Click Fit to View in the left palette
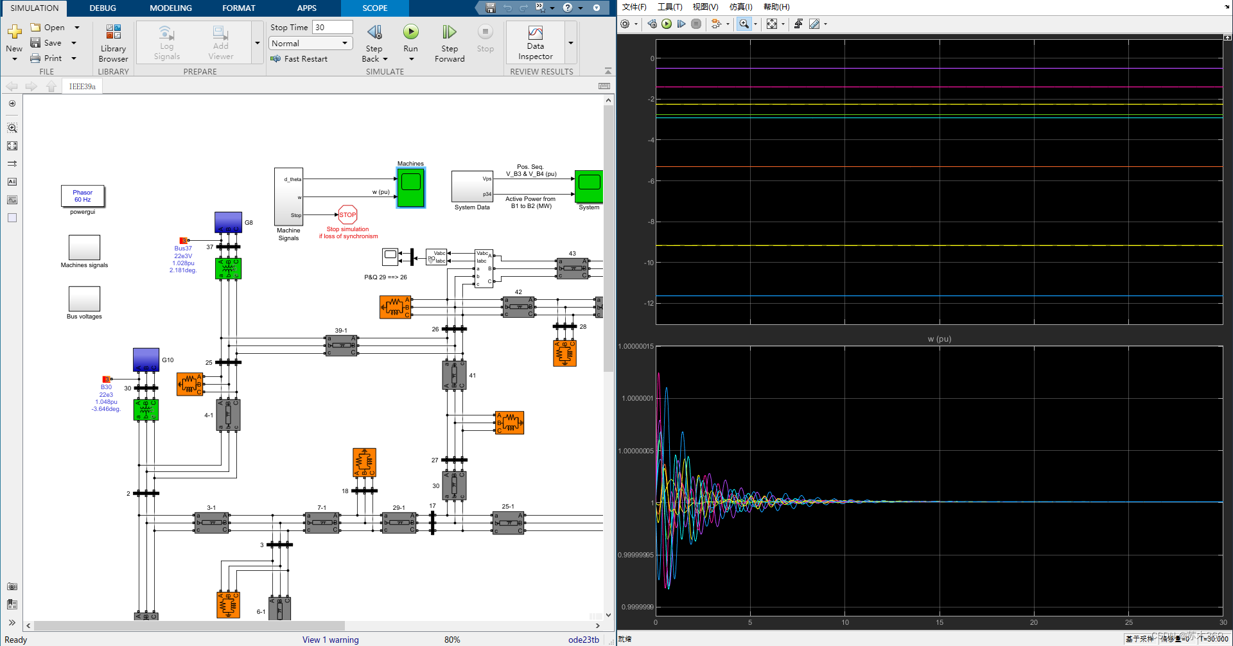Image resolution: width=1233 pixels, height=646 pixels. pyautogui.click(x=12, y=146)
